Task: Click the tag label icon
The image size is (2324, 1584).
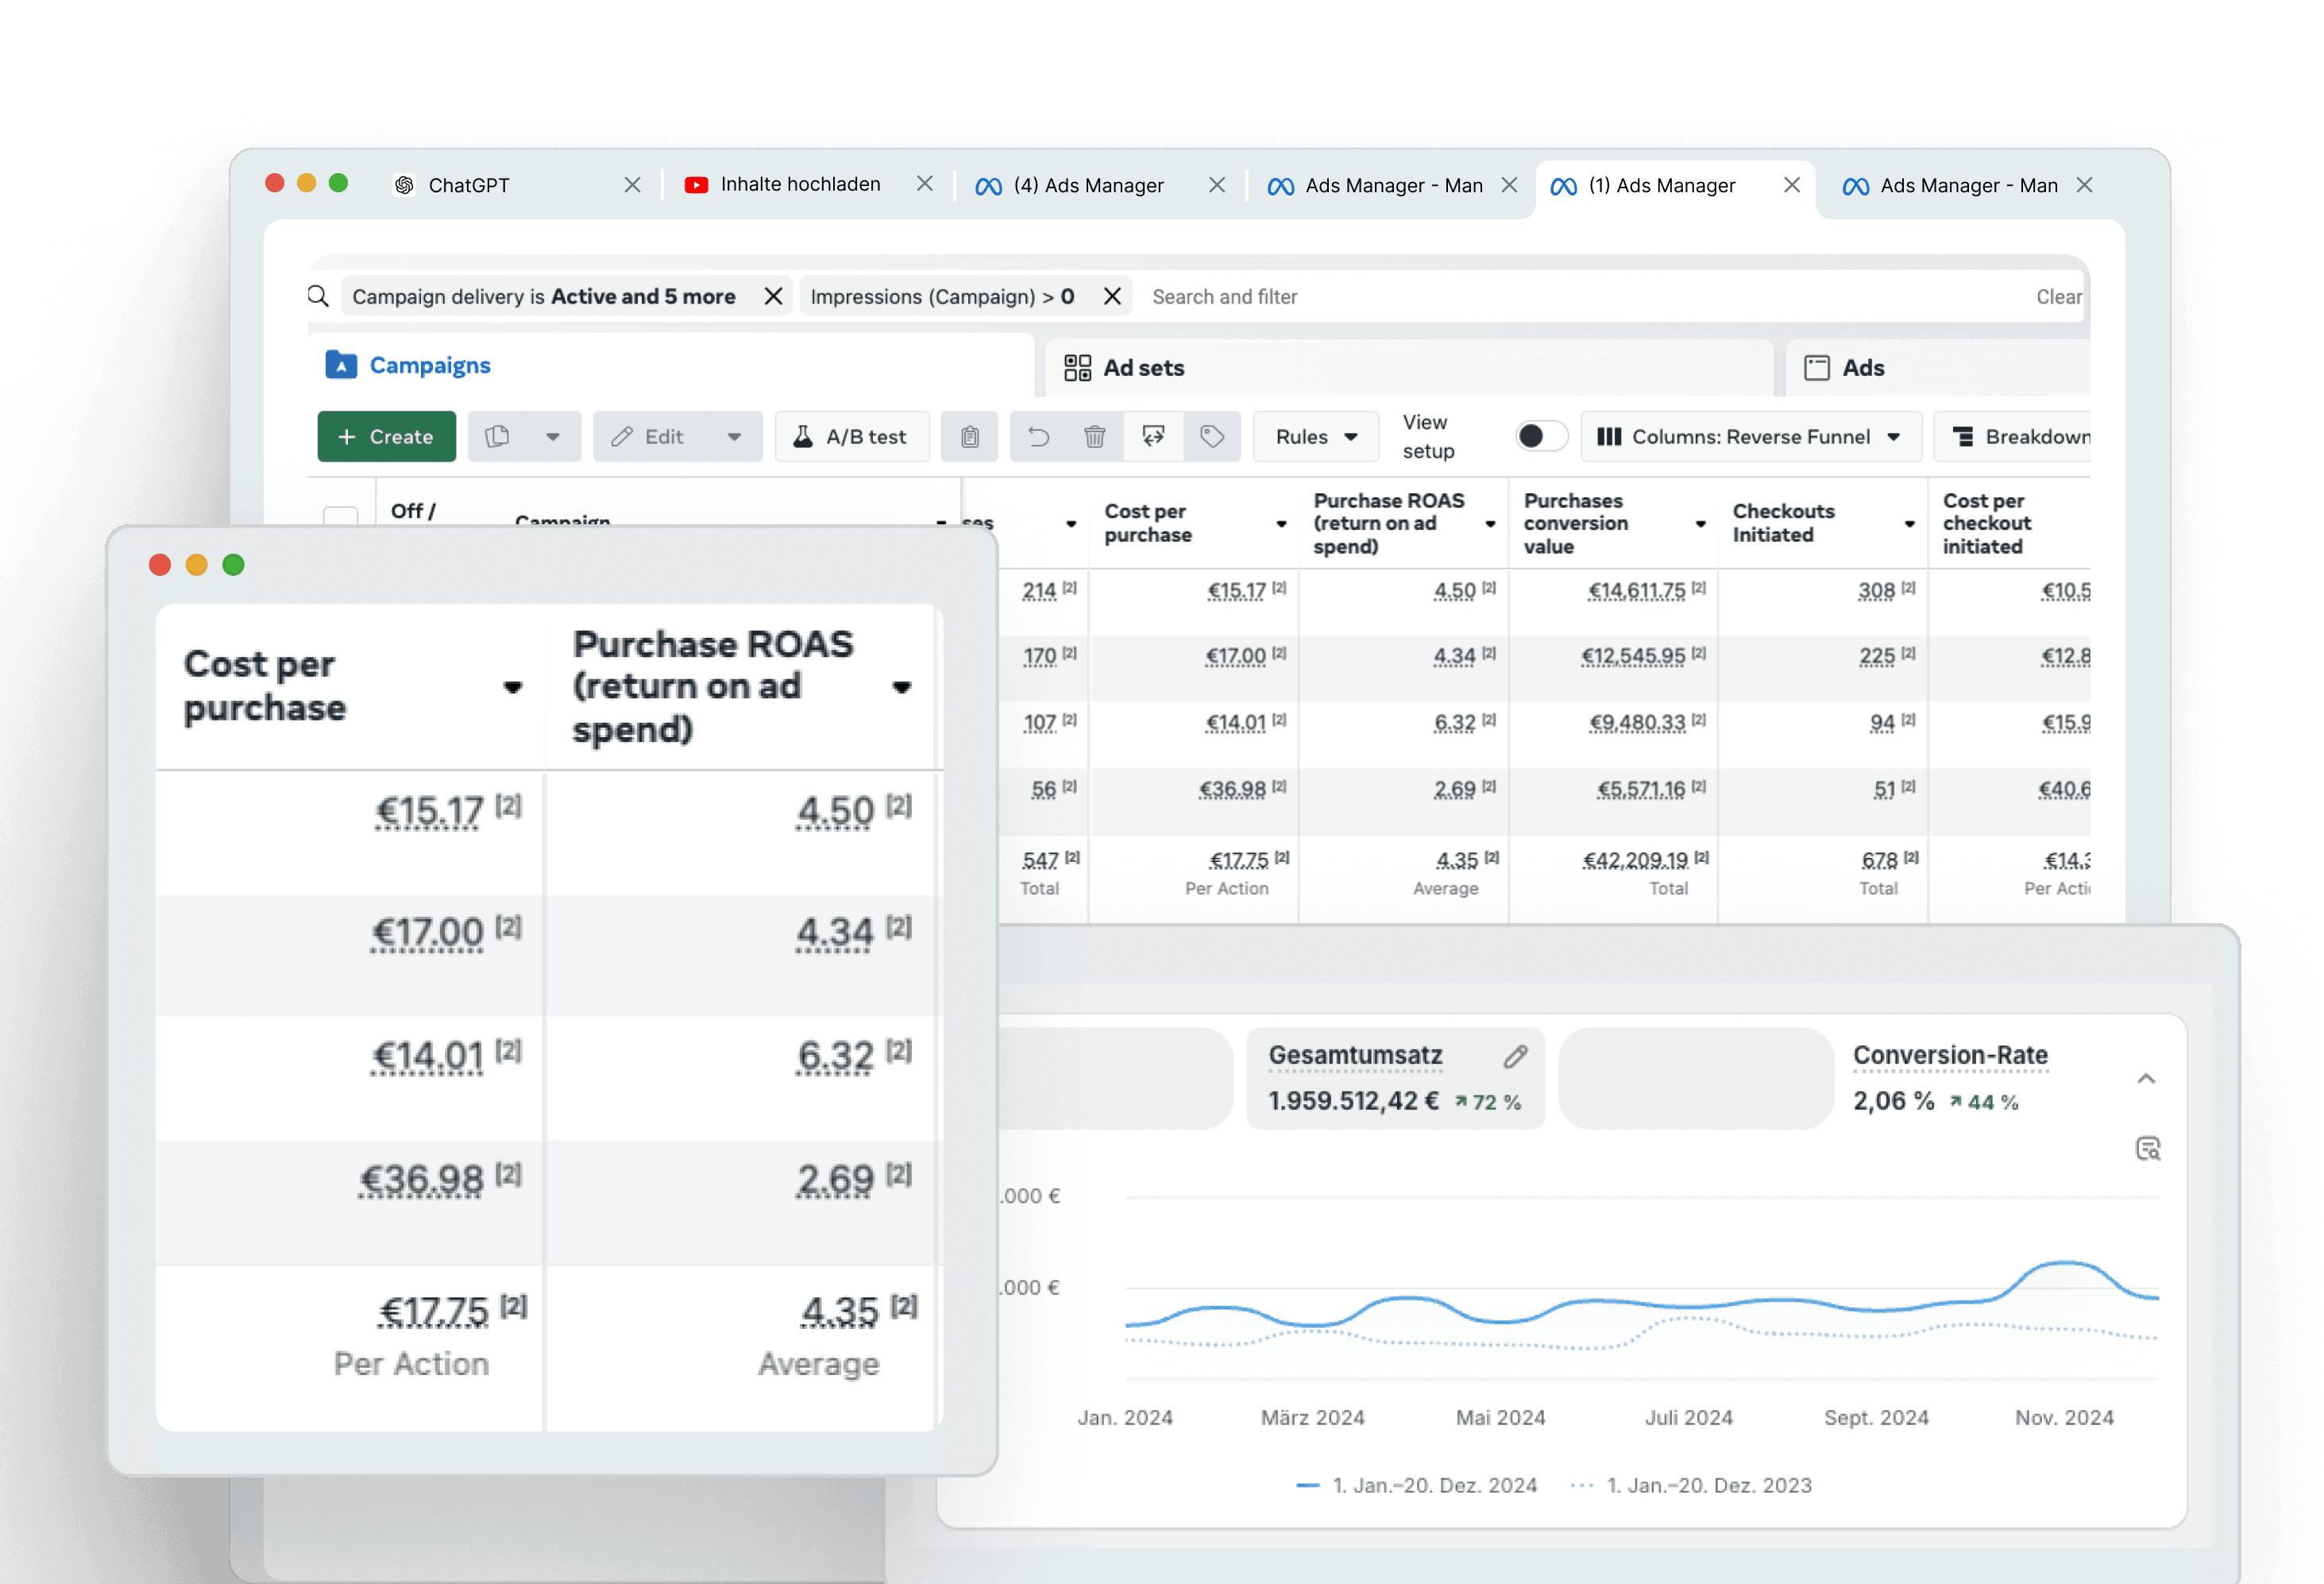Action: [1212, 437]
